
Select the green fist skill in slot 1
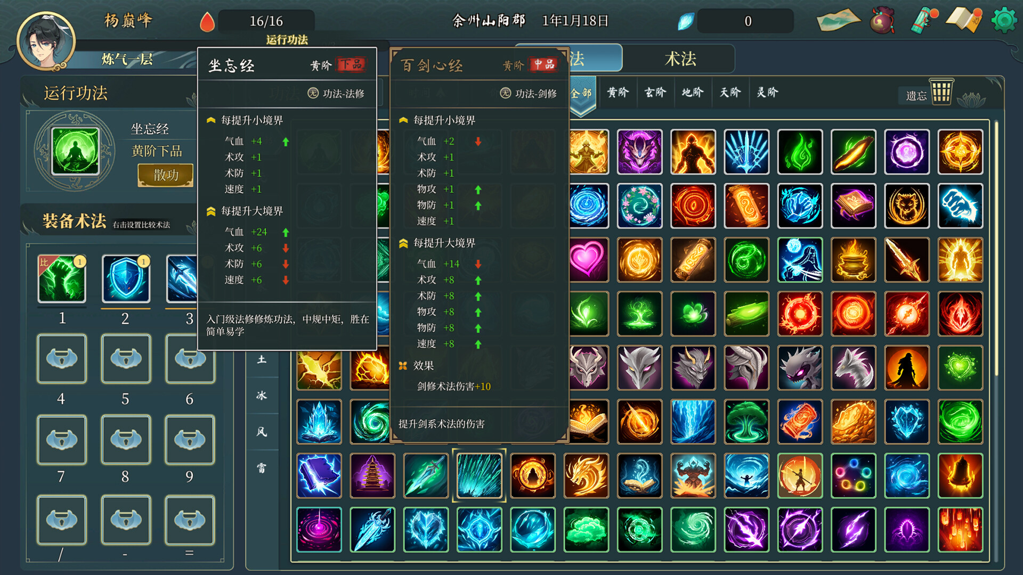[62, 278]
